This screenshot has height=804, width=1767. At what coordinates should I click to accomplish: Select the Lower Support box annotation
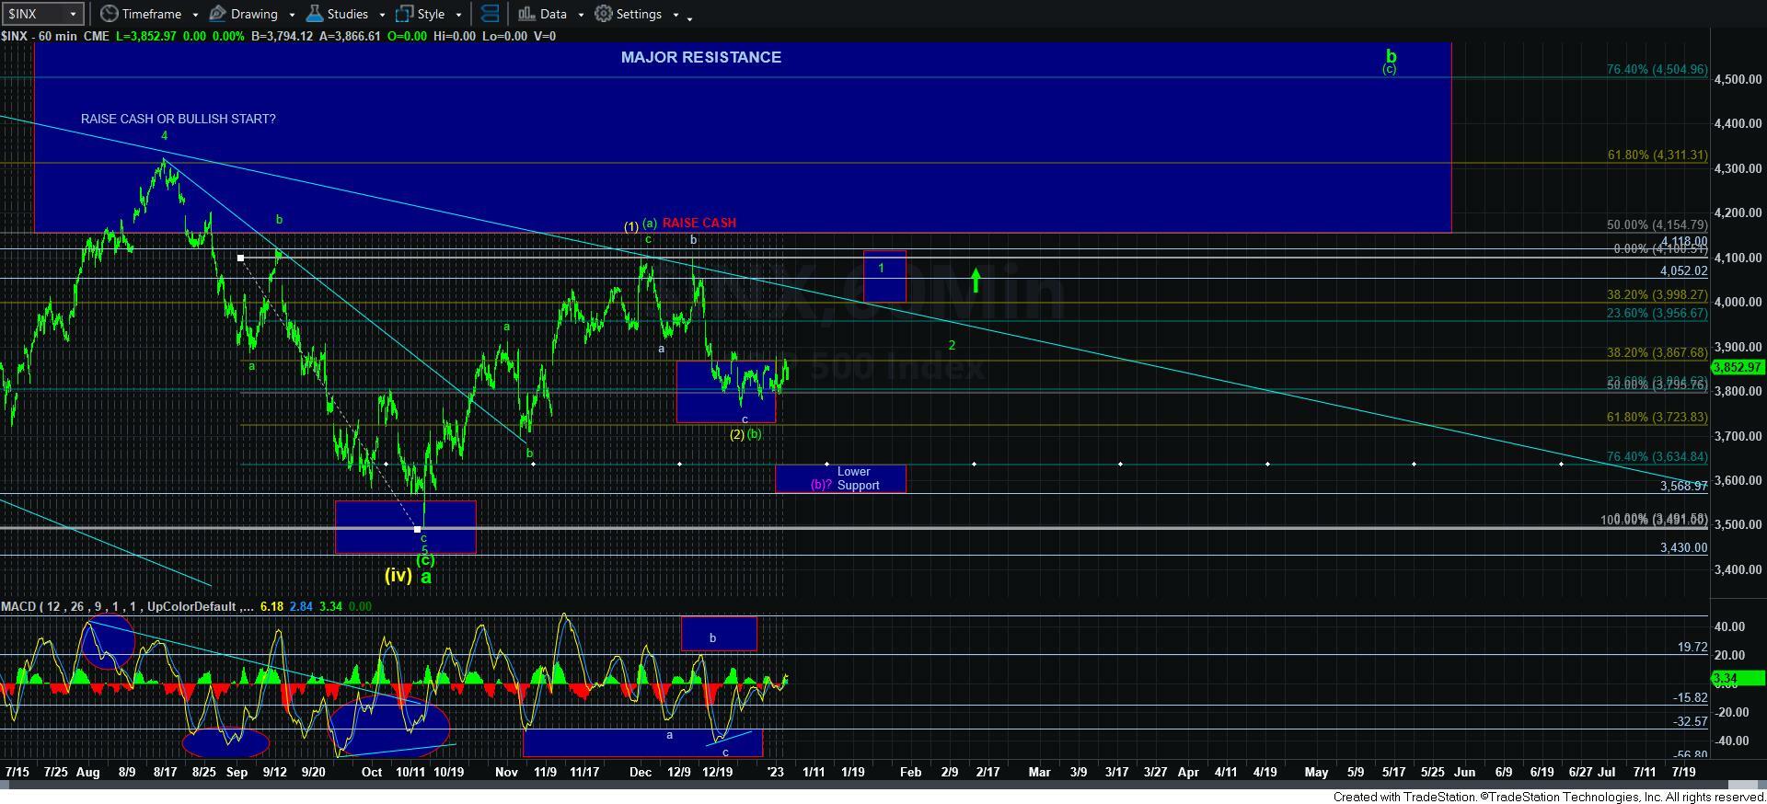840,478
